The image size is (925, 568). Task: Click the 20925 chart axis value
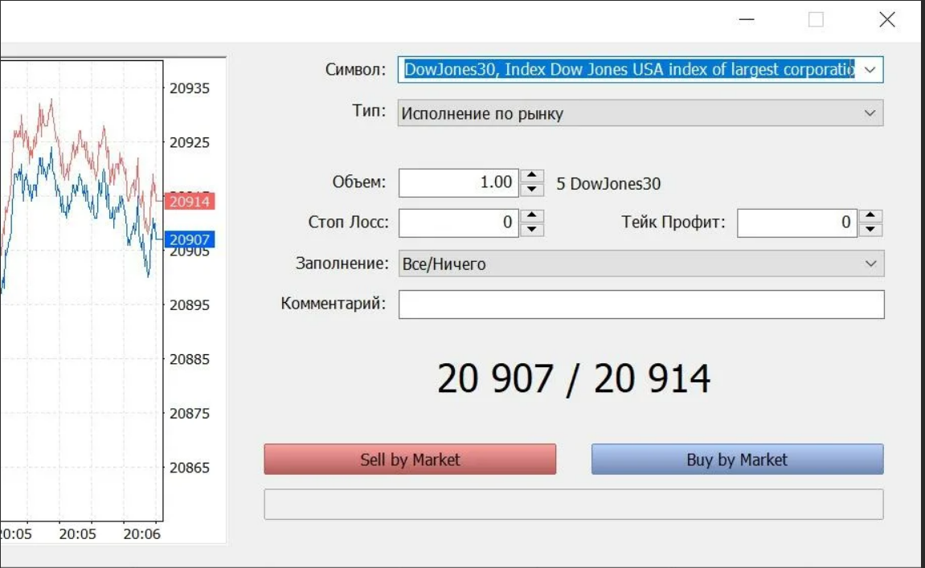click(x=190, y=143)
